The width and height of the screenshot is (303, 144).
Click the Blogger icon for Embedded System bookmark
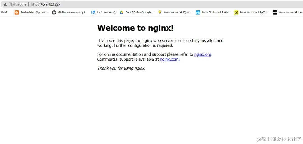[x=17, y=13]
